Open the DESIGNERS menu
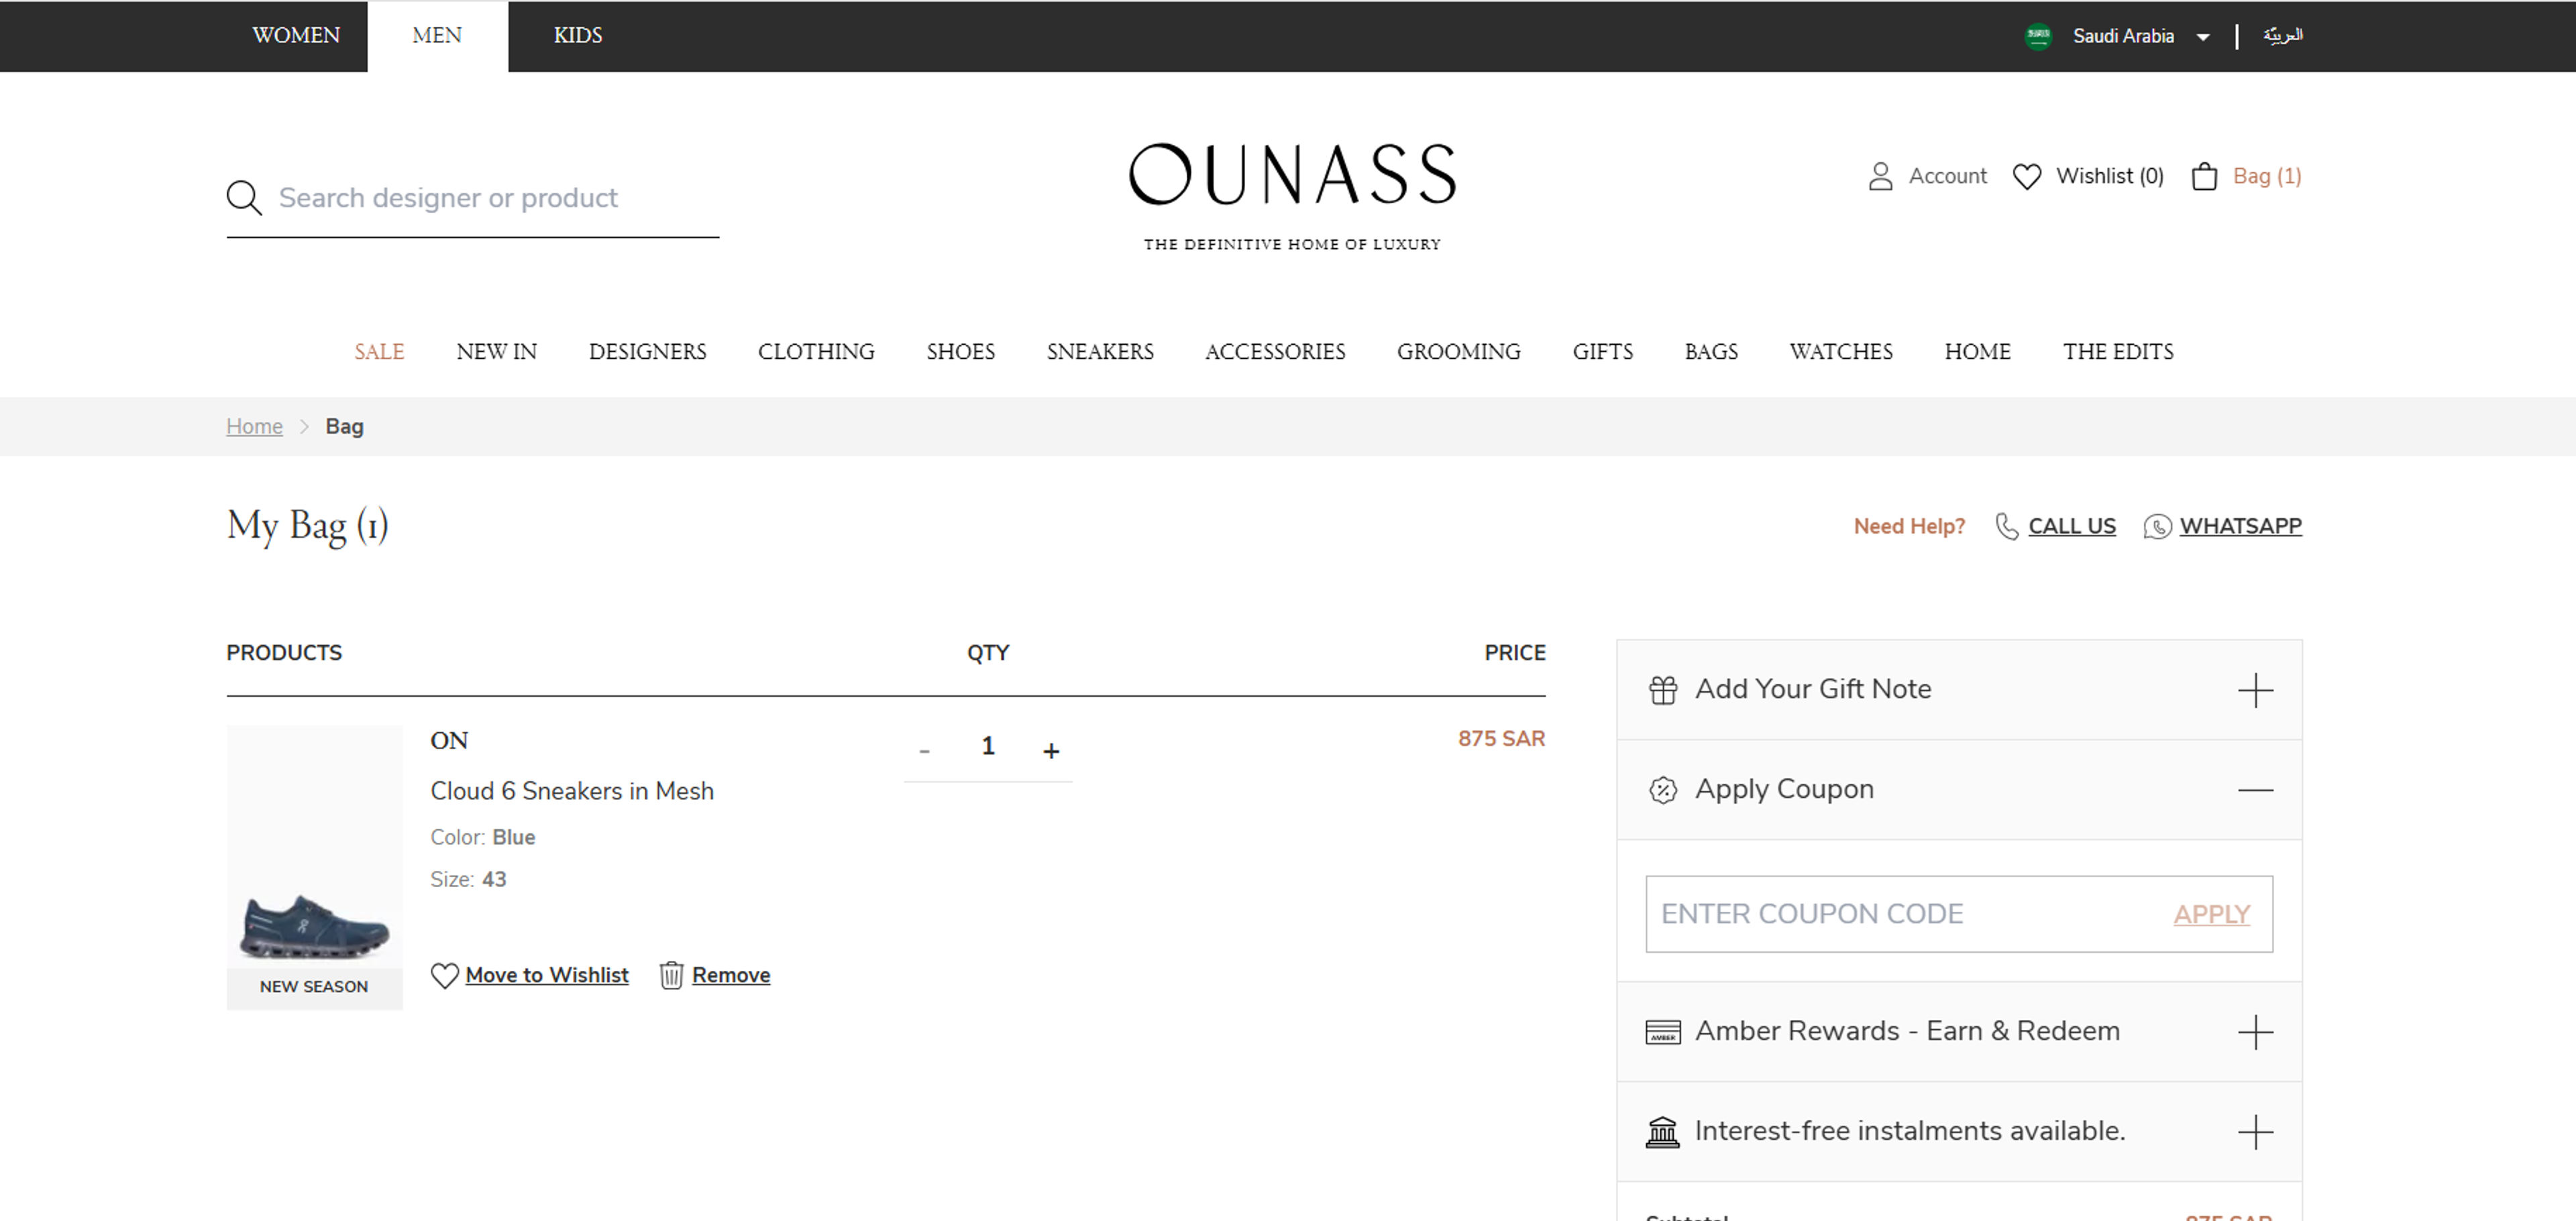 point(647,352)
